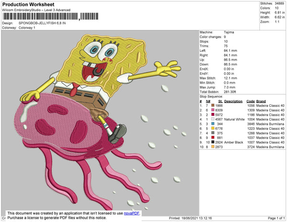Viewport: 287px width, 222px height.
Task: Click the 'Code' column header
Action: pos(251,101)
